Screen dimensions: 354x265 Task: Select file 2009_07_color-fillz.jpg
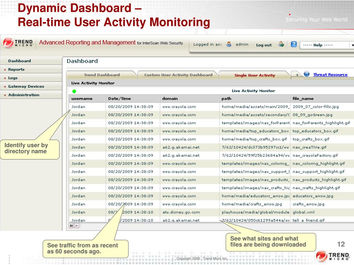(x=316, y=107)
